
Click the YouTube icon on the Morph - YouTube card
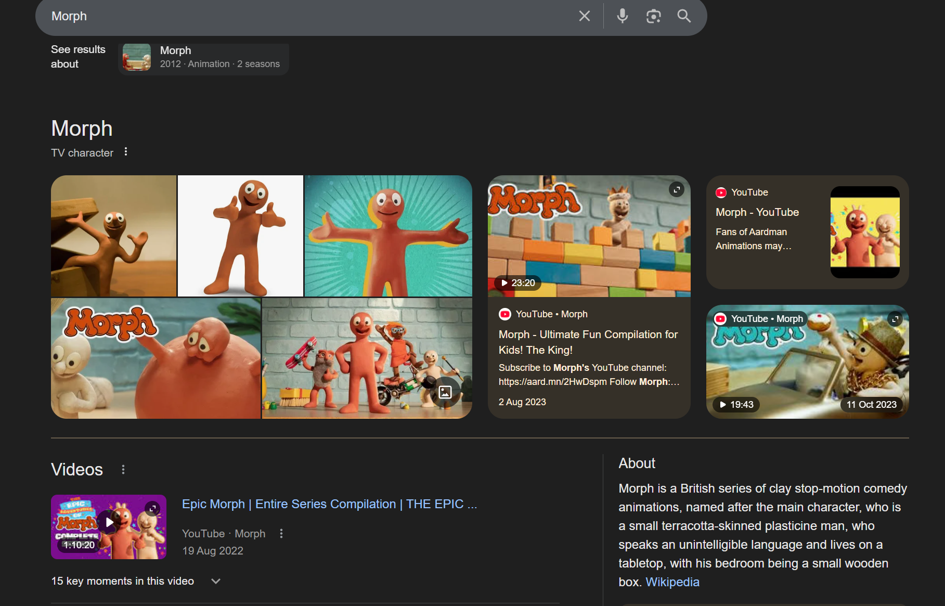[x=721, y=192]
